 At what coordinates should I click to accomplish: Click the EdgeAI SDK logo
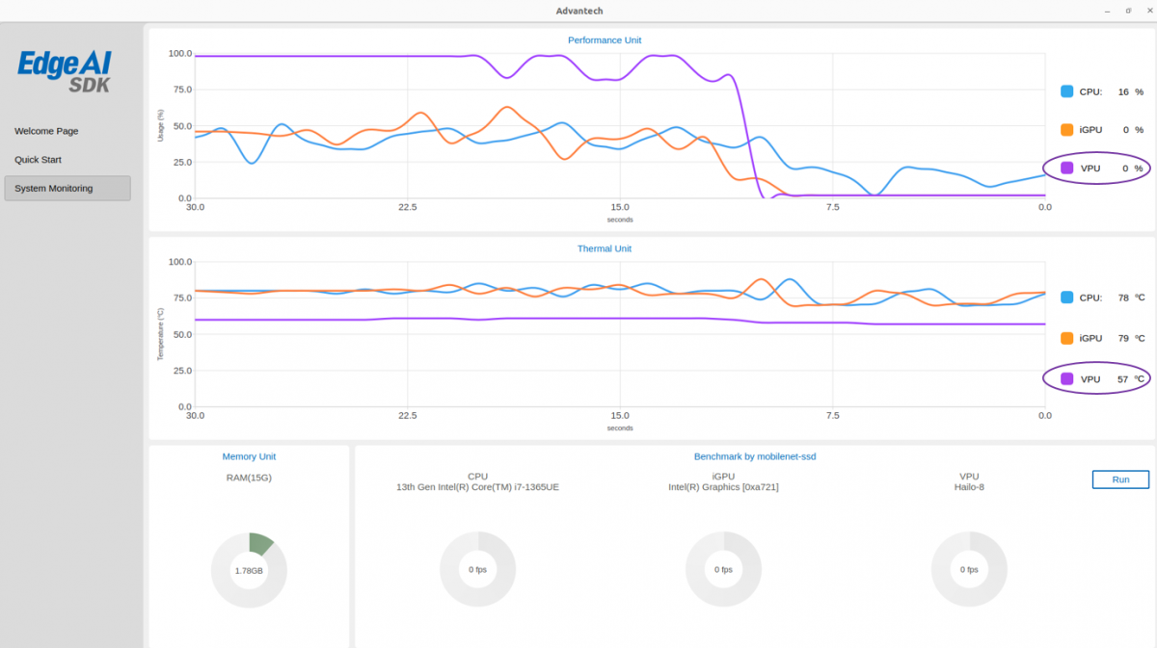[x=66, y=71]
